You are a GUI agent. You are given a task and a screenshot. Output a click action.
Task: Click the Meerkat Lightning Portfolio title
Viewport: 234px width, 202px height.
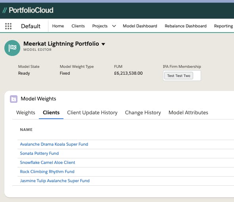pyautogui.click(x=61, y=44)
